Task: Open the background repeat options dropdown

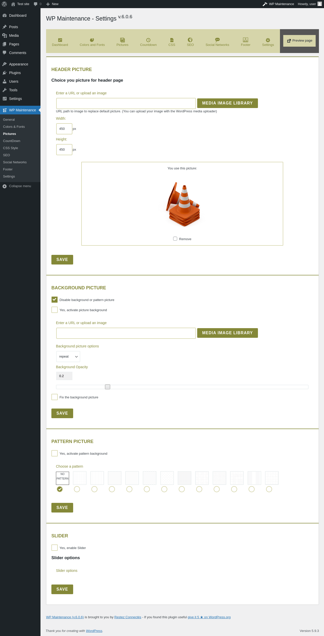Action: pyautogui.click(x=68, y=357)
